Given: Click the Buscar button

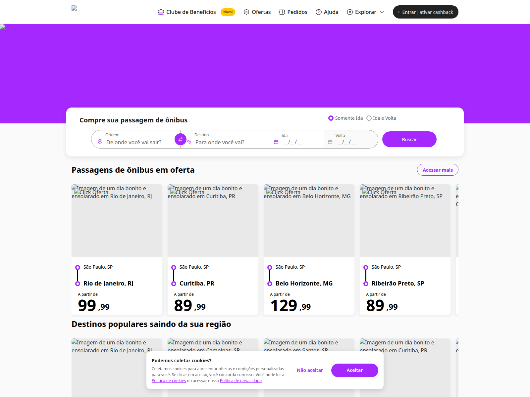Looking at the screenshot, I should [x=409, y=139].
